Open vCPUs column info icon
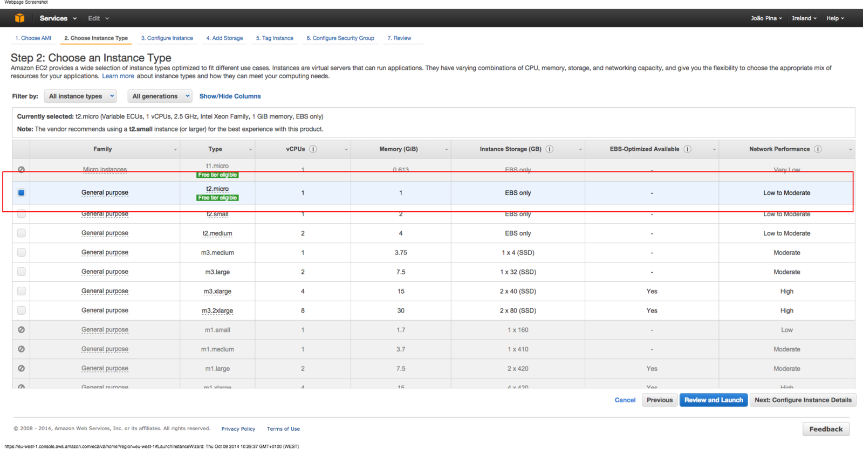 coord(313,149)
